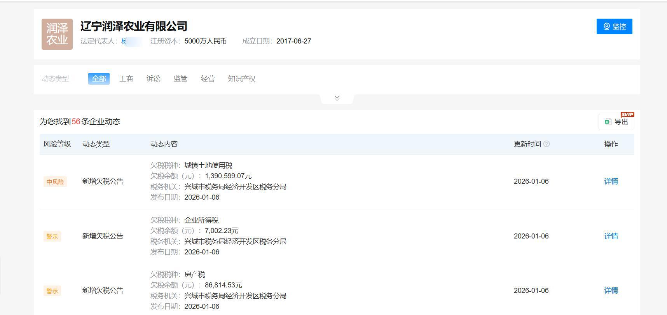Switch to the 诉讼 tab
This screenshot has width=667, height=315.
click(x=154, y=79)
